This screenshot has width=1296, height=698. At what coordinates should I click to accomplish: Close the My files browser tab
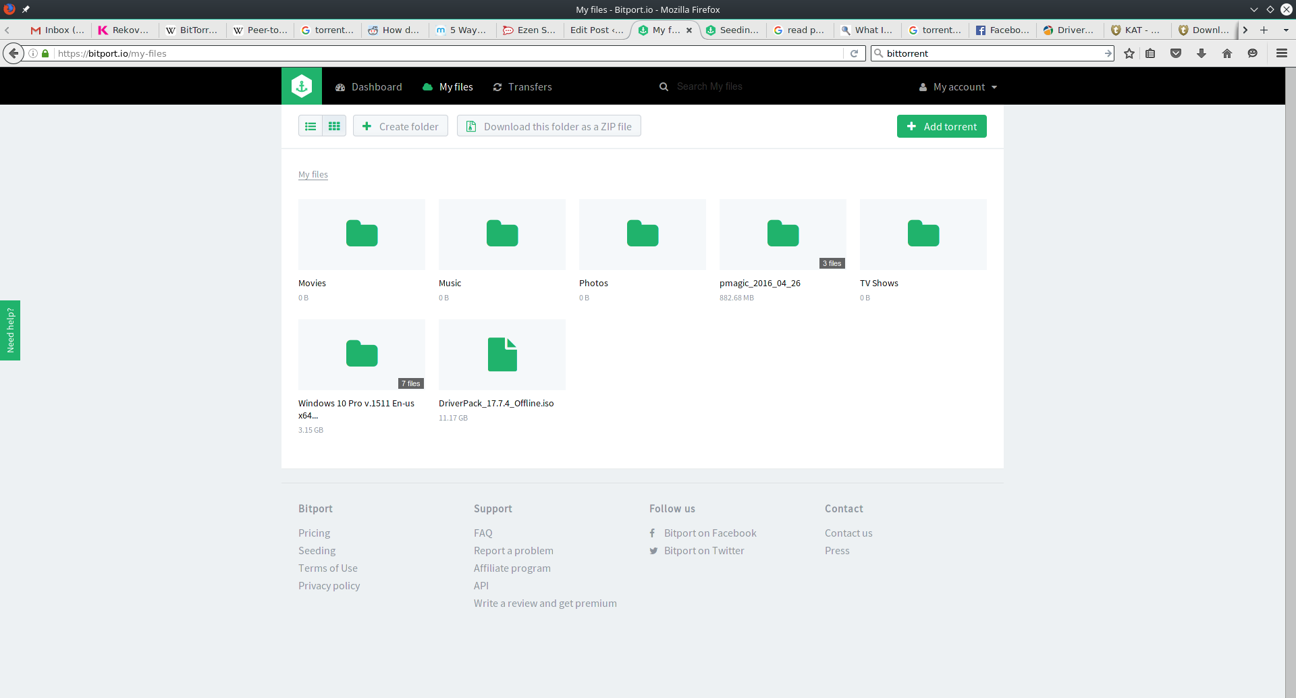coord(689,30)
